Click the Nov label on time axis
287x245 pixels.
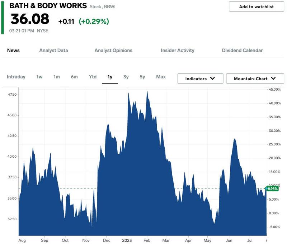[86, 240]
